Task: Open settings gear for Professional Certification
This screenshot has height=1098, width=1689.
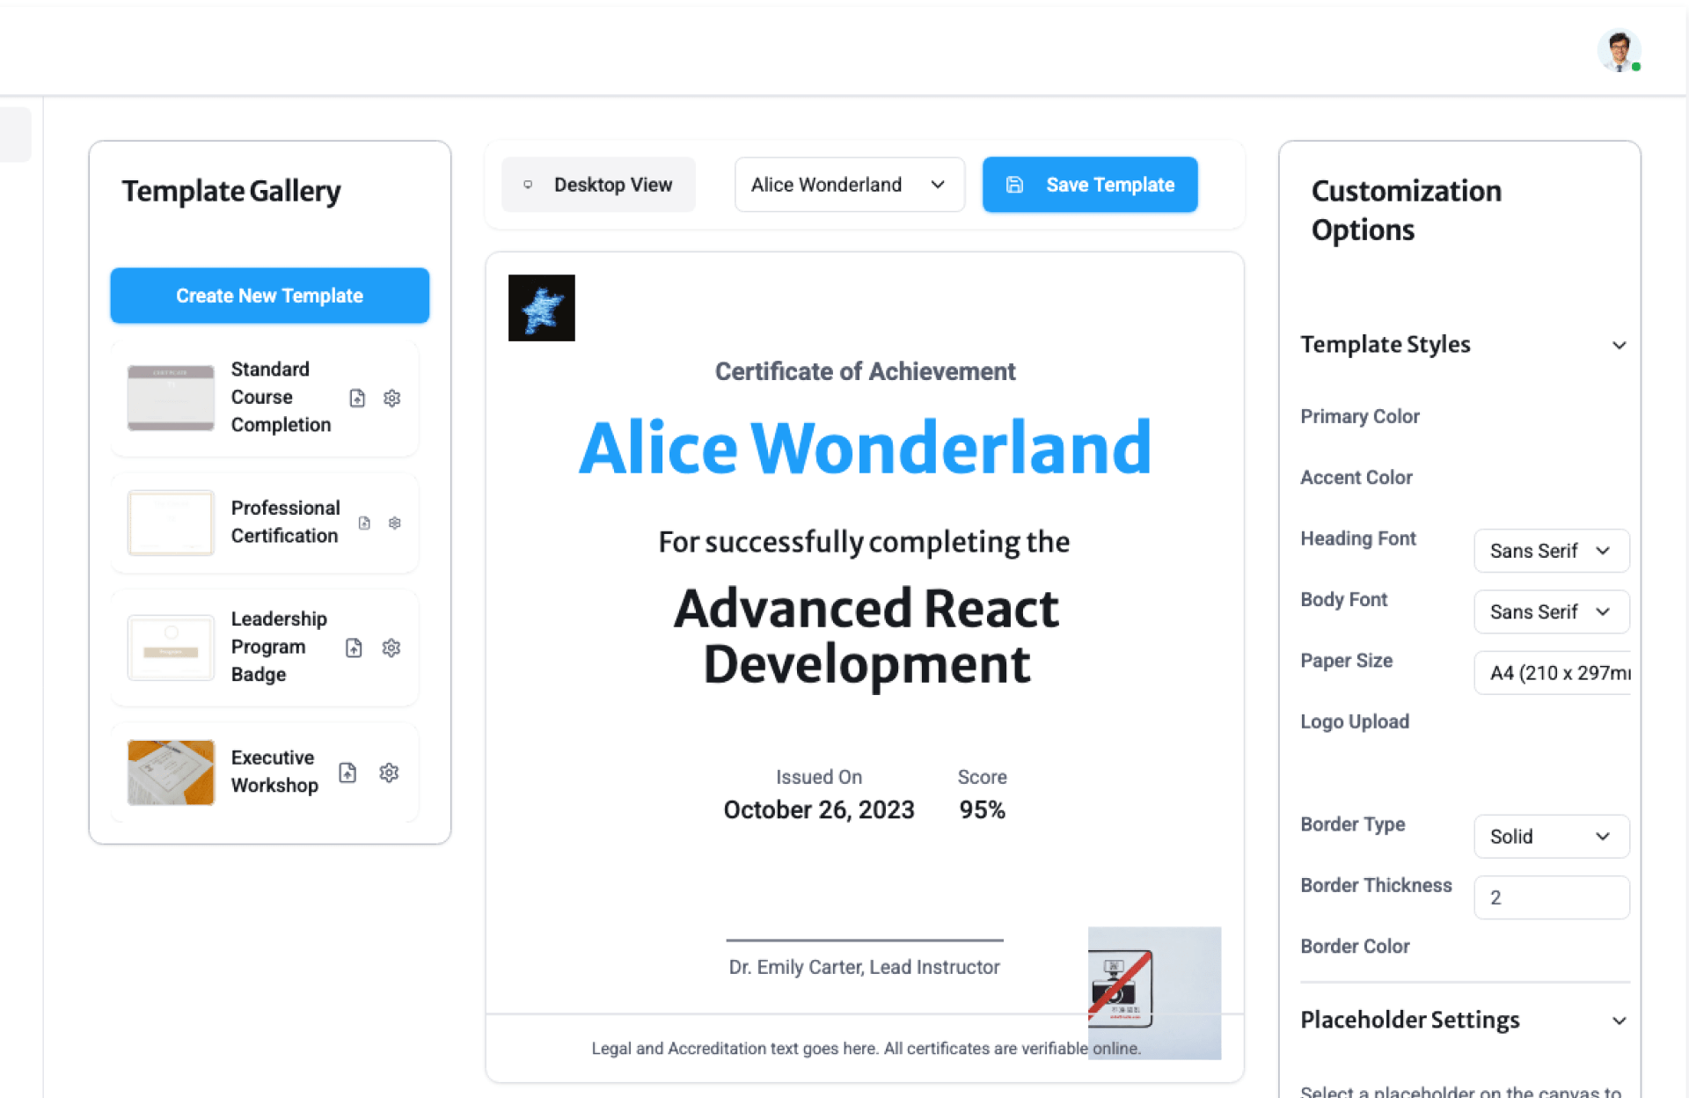Action: click(395, 523)
